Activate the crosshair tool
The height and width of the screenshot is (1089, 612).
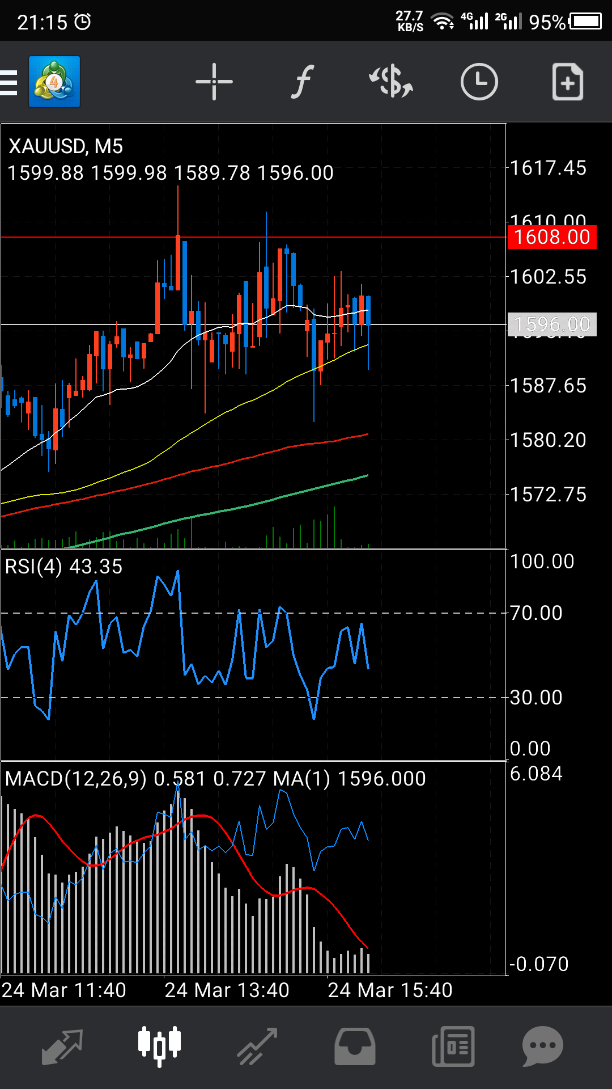pos(214,82)
